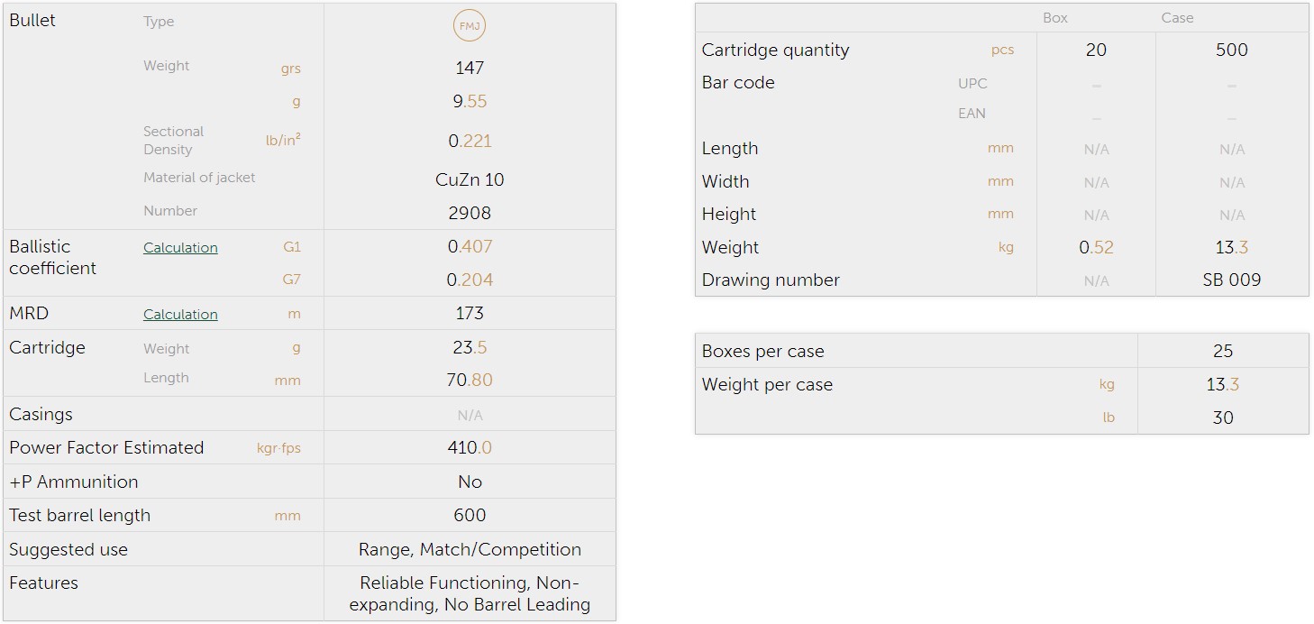This screenshot has height=624, width=1314.
Task: Select the case cartridge quantity 500
Action: pos(1231,50)
